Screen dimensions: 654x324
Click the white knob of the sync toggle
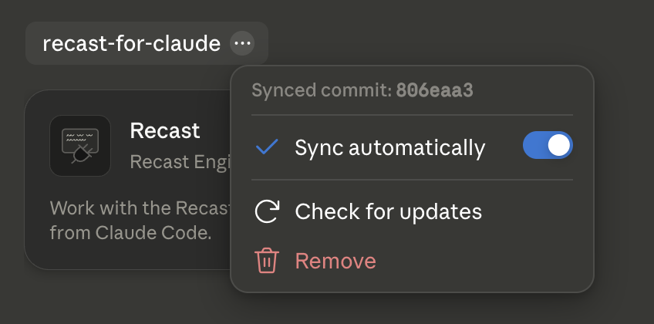(x=559, y=146)
